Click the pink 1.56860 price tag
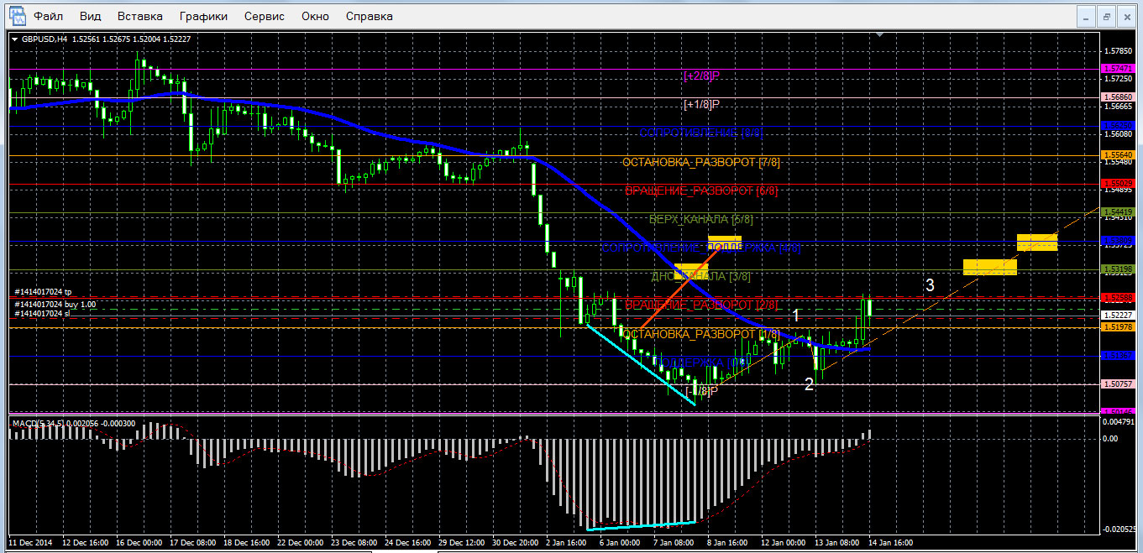1143x553 pixels. point(1116,97)
